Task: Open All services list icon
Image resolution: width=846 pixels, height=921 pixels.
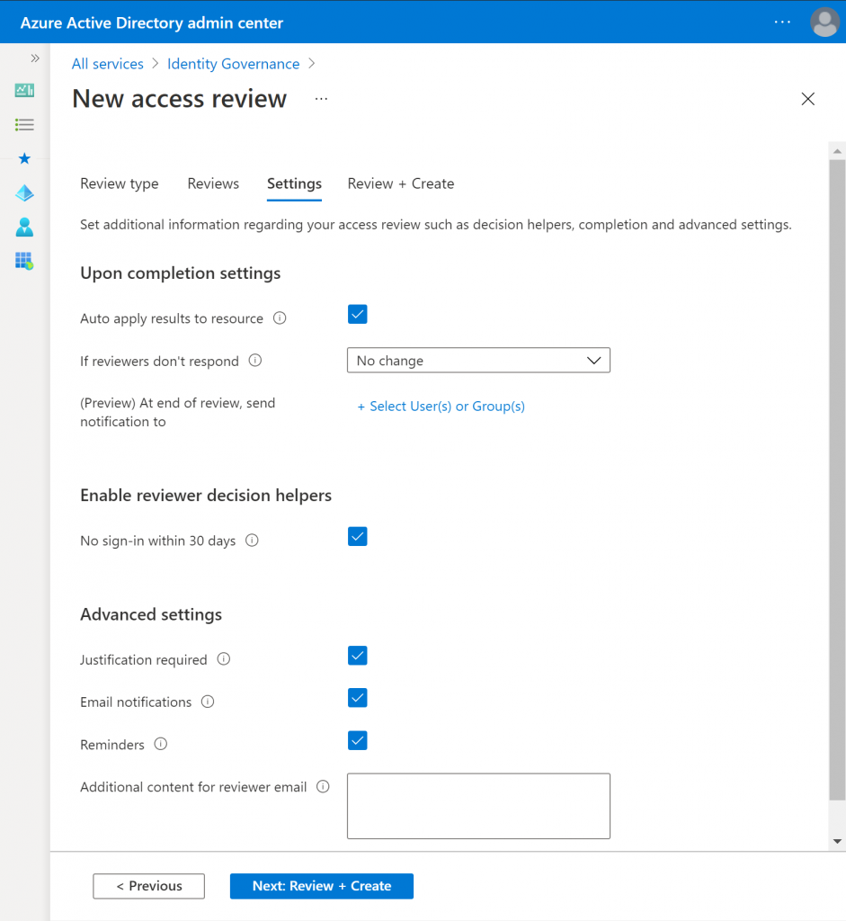Action: click(24, 124)
